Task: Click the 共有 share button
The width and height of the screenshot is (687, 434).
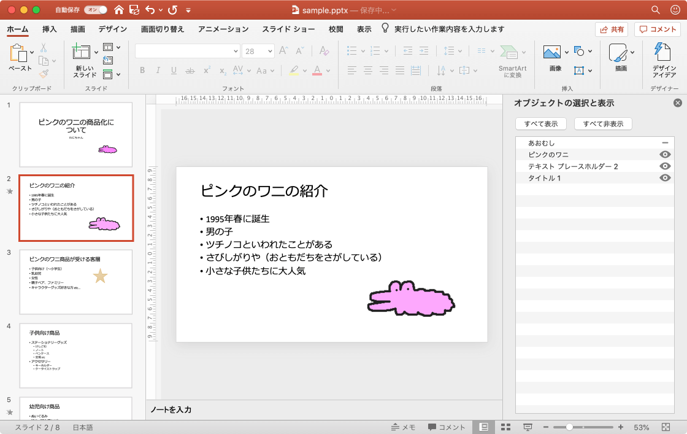Action: click(x=612, y=29)
